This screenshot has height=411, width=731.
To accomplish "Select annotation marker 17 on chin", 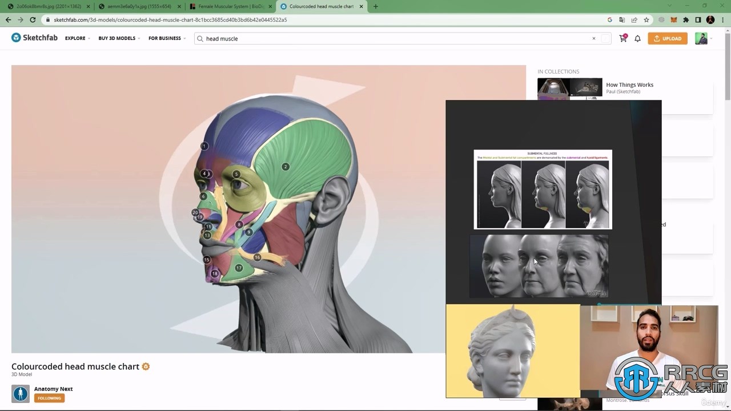I will tap(239, 268).
